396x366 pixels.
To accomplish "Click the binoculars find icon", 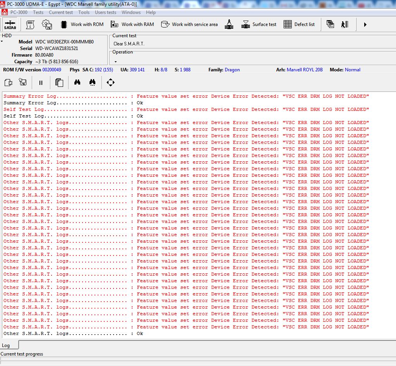I will pyautogui.click(x=77, y=83).
